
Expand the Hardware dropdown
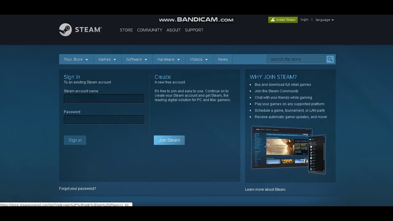click(169, 59)
